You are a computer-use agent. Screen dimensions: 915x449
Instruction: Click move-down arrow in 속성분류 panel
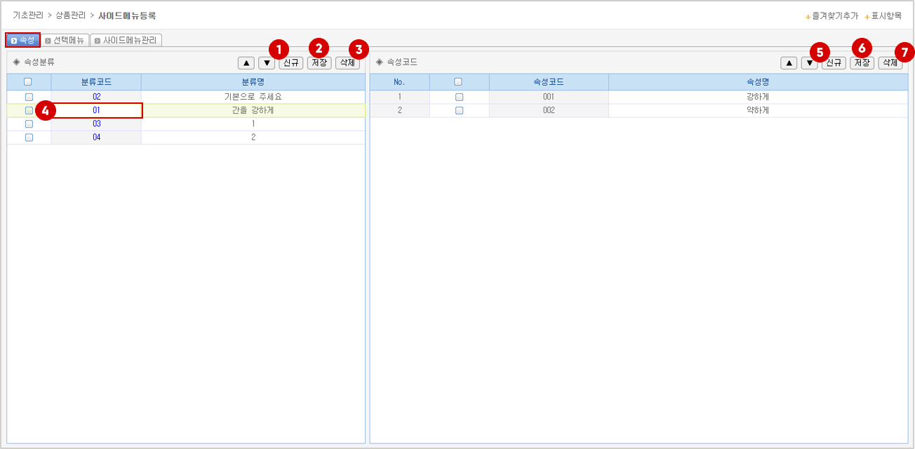[267, 63]
